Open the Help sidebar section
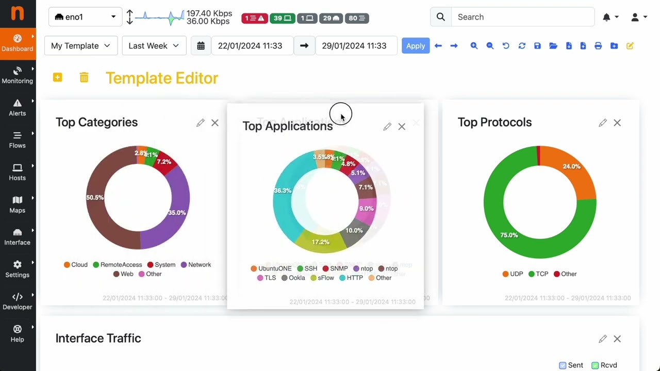Screen dimensions: 660x371 18,334
